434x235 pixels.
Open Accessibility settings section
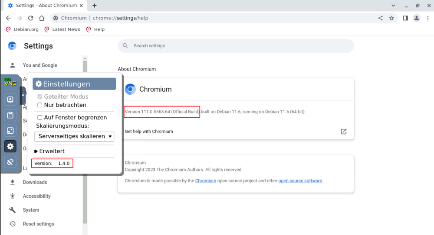[36, 196]
